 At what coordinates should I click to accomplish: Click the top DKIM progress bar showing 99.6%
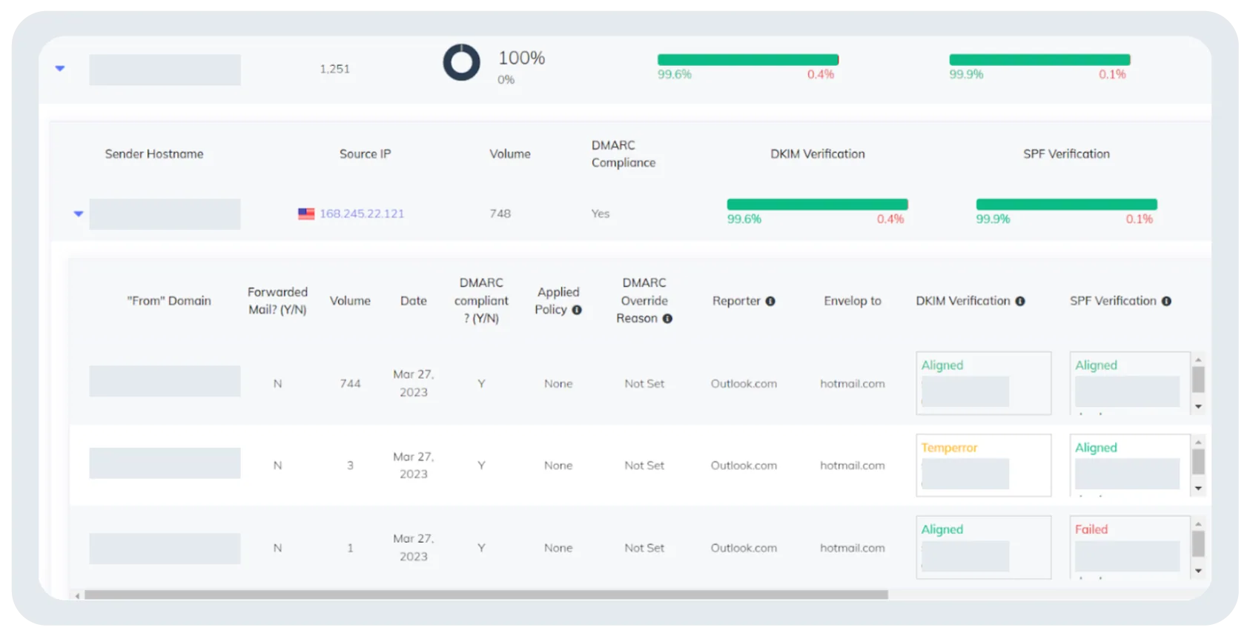(747, 59)
